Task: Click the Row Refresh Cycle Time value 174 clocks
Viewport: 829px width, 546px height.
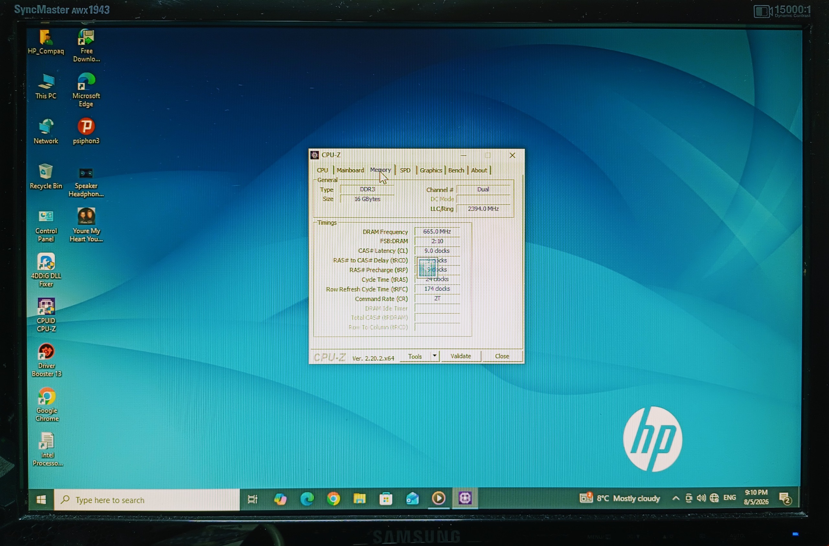Action: tap(437, 289)
